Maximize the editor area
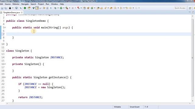 click(x=193, y=12)
